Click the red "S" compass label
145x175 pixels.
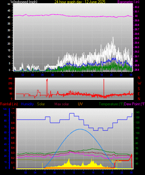click(x=139, y=89)
